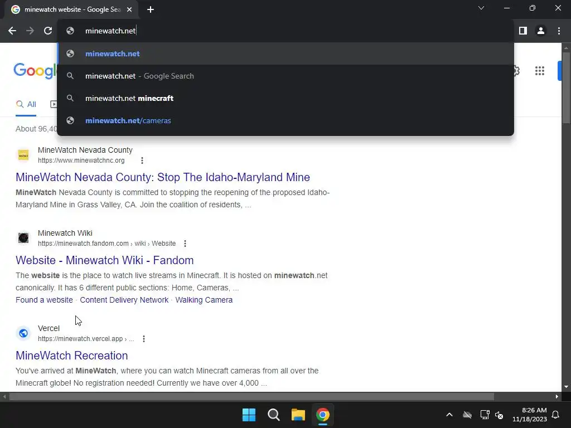Open options for minewatch.vercel.app result
Image resolution: width=571 pixels, height=428 pixels.
(x=144, y=339)
